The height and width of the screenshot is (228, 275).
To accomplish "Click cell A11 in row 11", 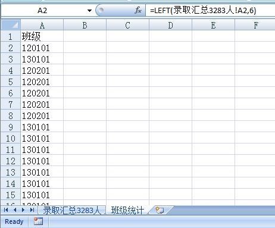I will (x=42, y=149).
